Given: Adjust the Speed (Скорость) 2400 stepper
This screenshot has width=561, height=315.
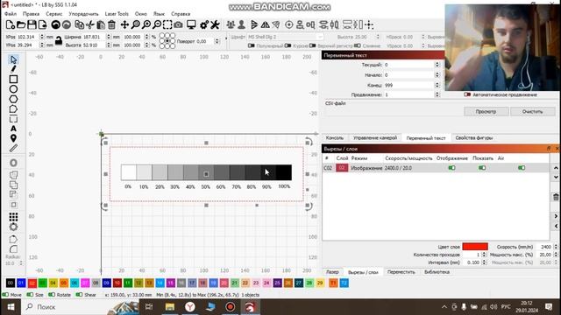Looking at the screenshot, I should 556,247.
